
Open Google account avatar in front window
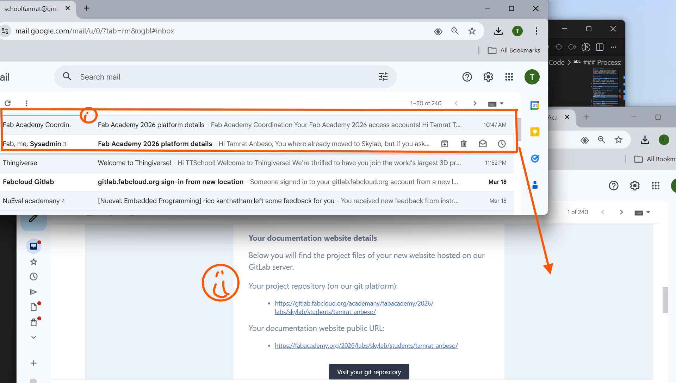tap(532, 77)
